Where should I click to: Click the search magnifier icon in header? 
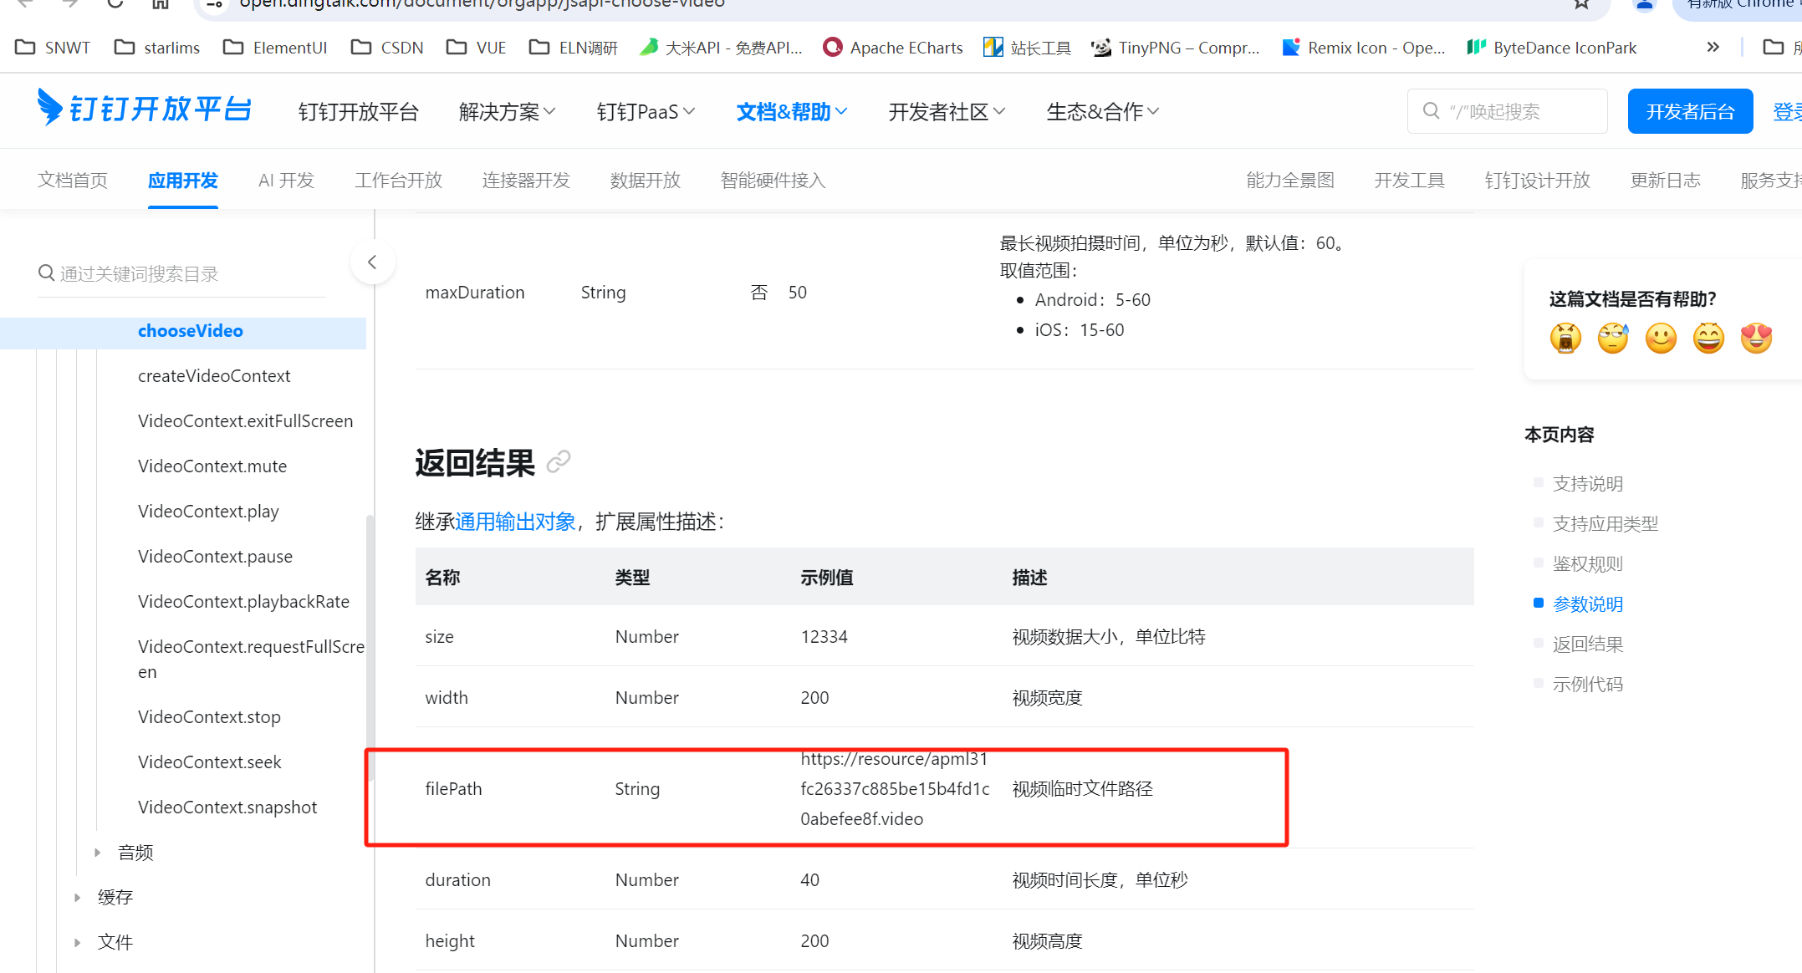coord(1431,111)
